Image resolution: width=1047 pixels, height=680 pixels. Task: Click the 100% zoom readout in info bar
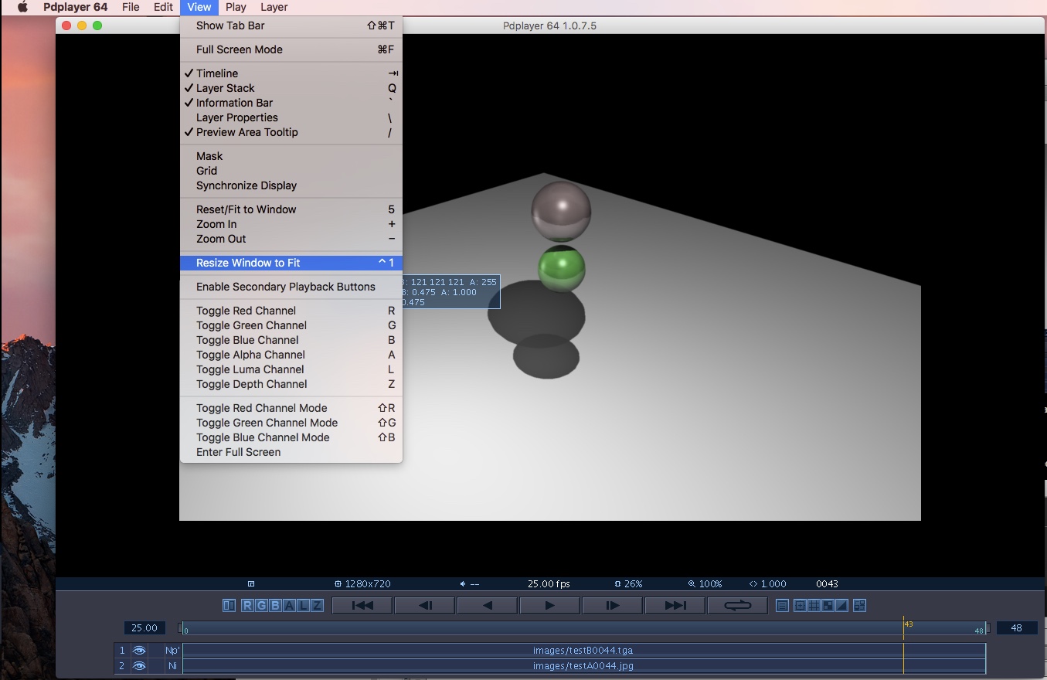pyautogui.click(x=705, y=584)
